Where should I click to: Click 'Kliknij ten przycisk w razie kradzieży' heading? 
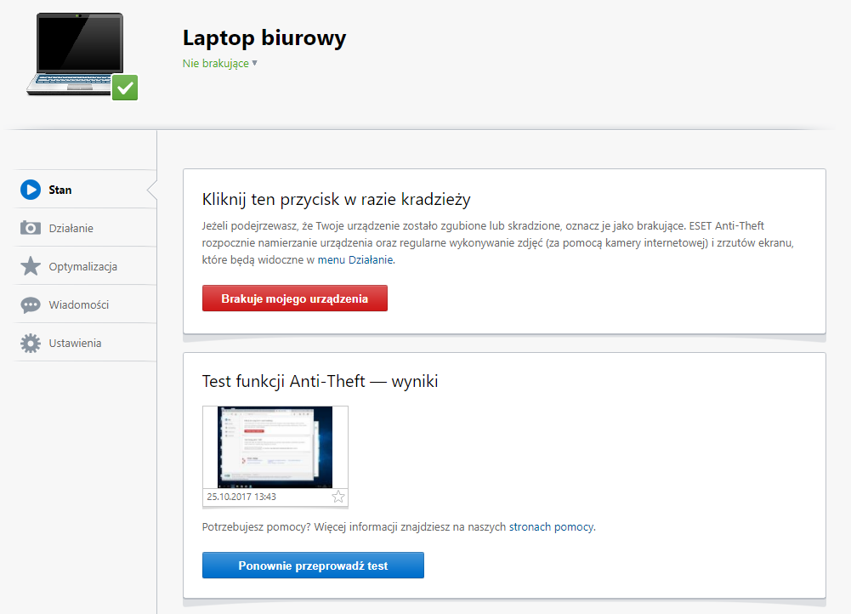coord(336,199)
